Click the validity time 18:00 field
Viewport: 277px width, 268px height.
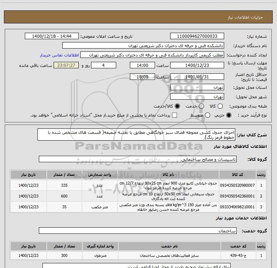tap(142, 77)
